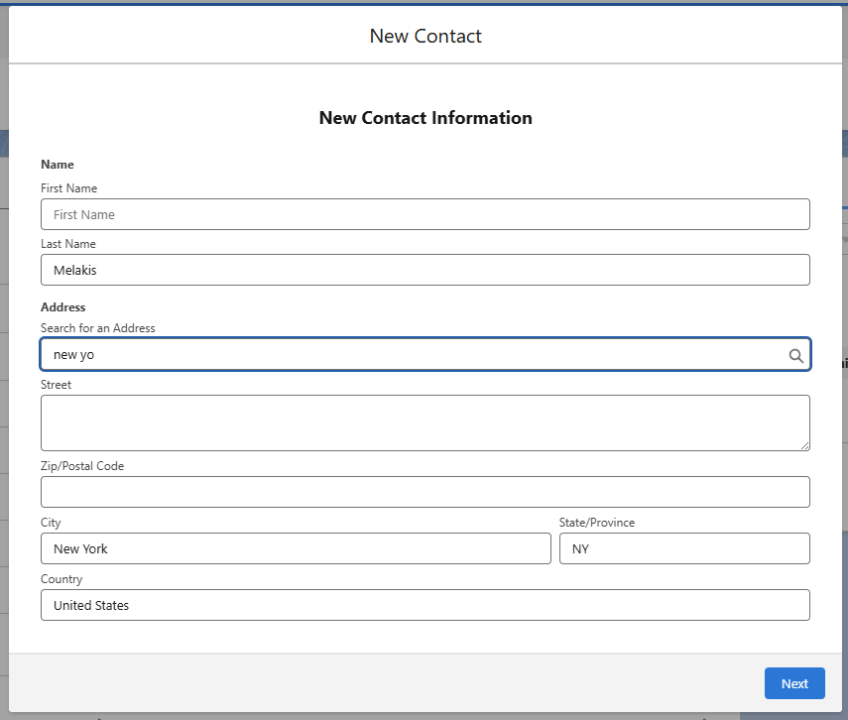Click the "Zip/Postal Code" label text

point(82,466)
